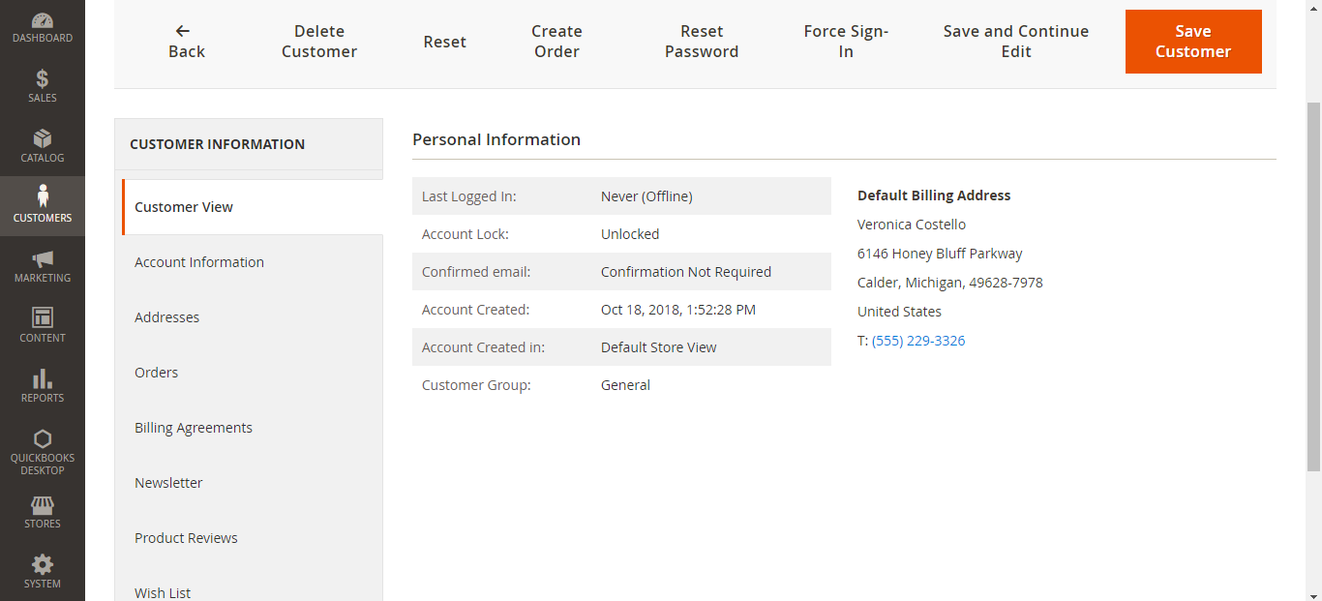The image size is (1322, 601).
Task: Click Save and Continue Edit
Action: (1015, 42)
